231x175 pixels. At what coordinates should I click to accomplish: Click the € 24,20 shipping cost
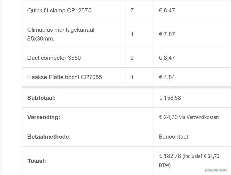pos(168,117)
